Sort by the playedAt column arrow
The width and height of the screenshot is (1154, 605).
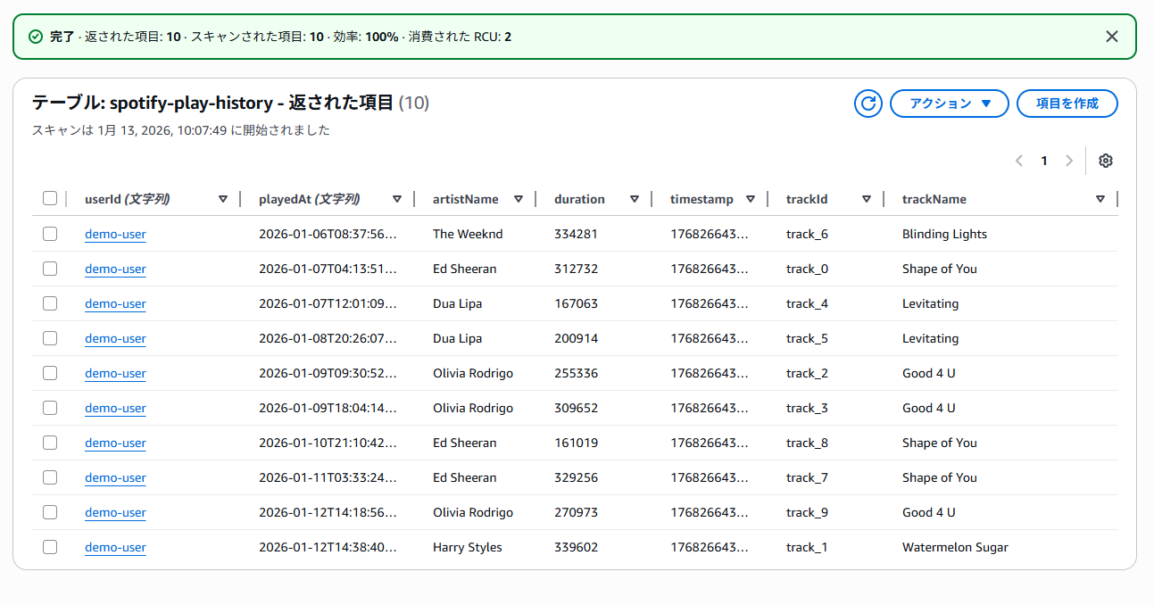click(397, 199)
